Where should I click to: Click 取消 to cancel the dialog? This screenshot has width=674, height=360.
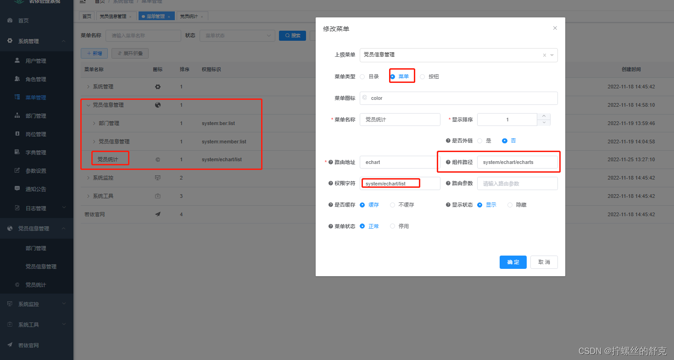[544, 262]
